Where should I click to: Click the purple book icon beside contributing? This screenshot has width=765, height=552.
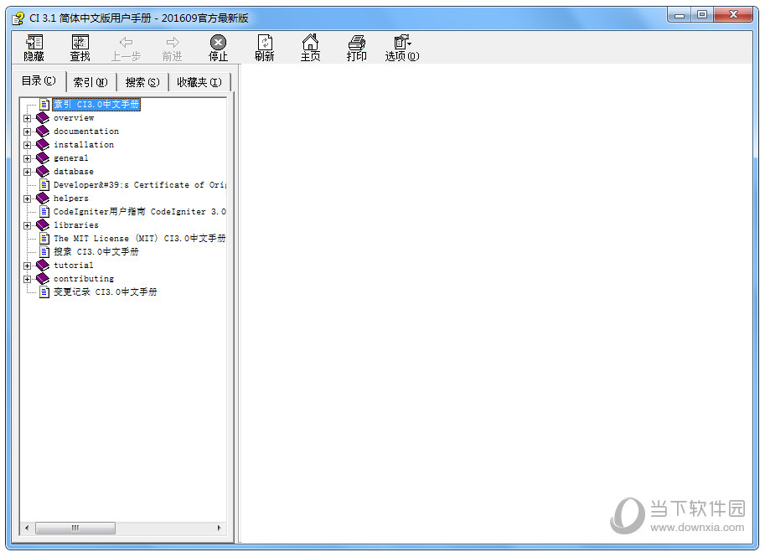[43, 278]
